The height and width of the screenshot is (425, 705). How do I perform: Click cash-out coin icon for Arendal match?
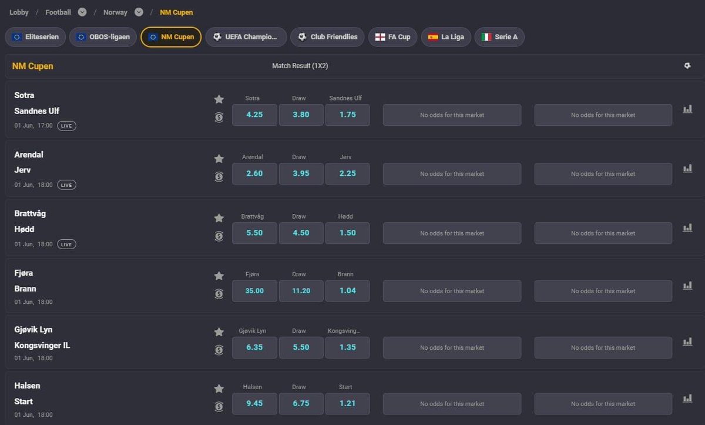click(219, 176)
